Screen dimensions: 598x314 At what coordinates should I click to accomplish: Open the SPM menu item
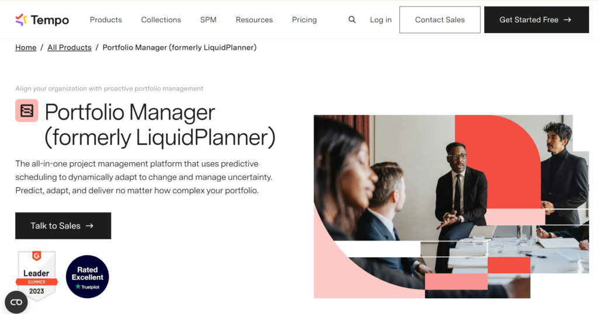[x=208, y=19]
